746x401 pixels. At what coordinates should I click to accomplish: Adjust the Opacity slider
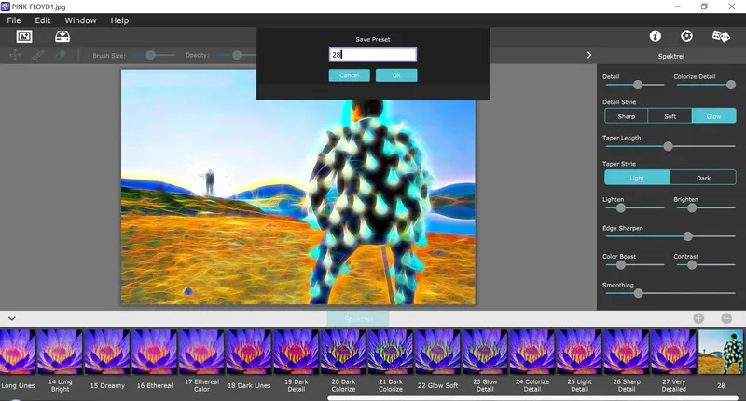(237, 55)
